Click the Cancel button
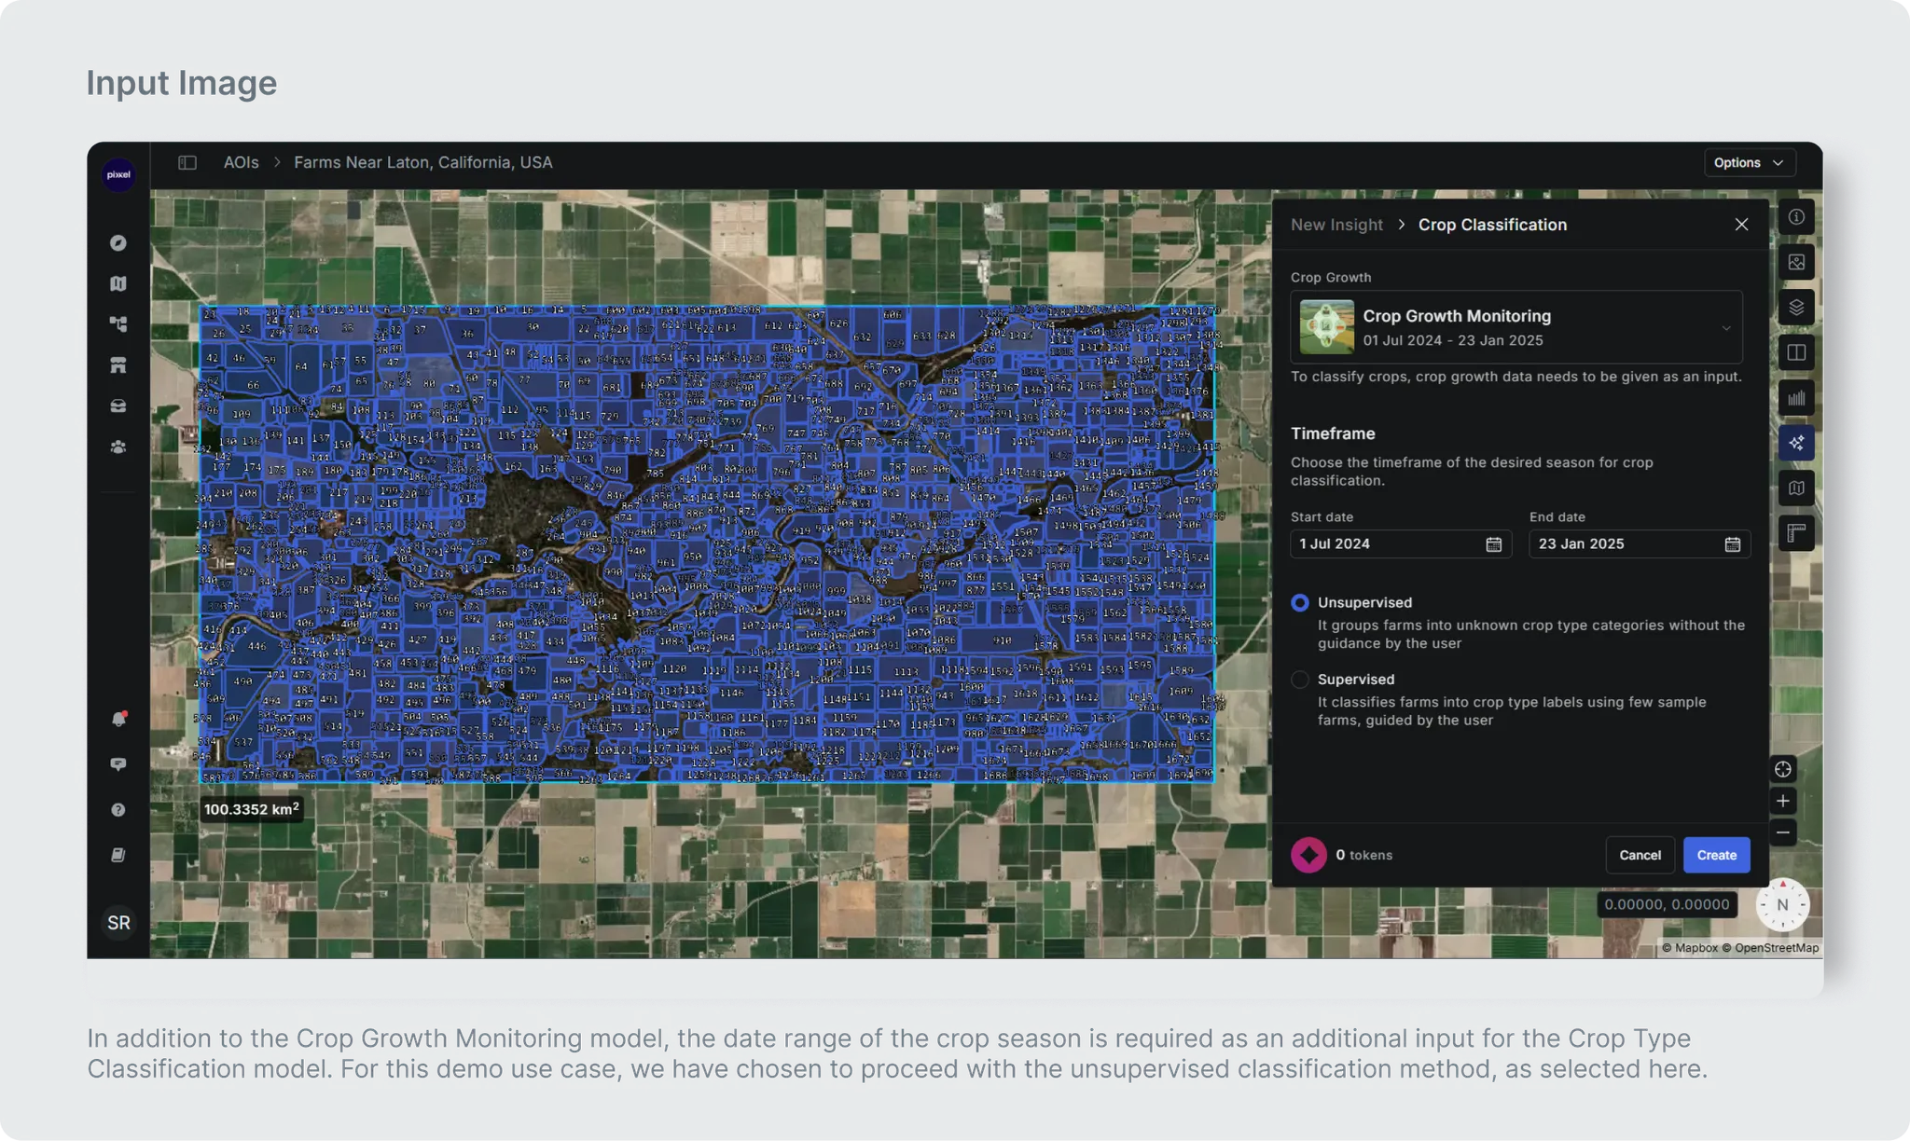This screenshot has width=1910, height=1141. 1640,855
